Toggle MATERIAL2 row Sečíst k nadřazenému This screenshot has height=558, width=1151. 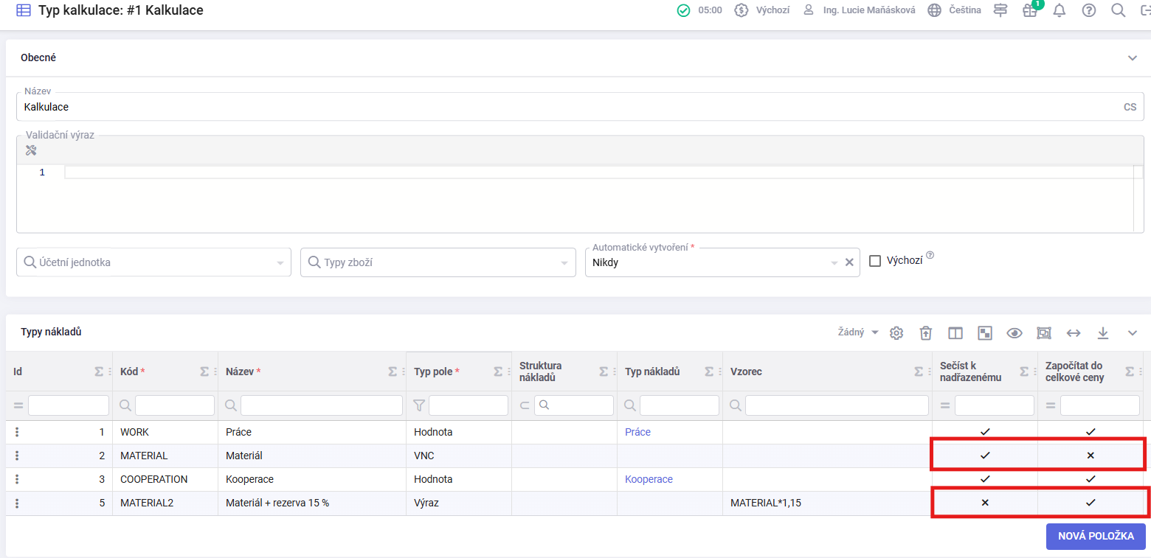984,503
